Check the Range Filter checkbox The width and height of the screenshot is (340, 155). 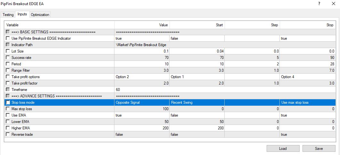(x=8, y=70)
